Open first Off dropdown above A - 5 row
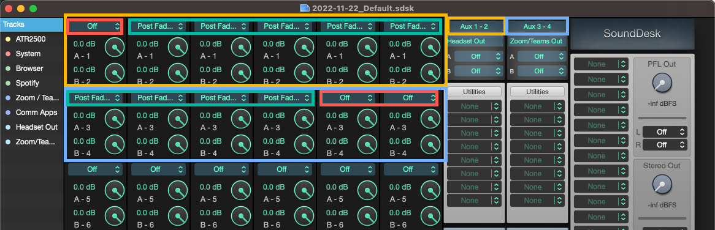 pyautogui.click(x=95, y=169)
